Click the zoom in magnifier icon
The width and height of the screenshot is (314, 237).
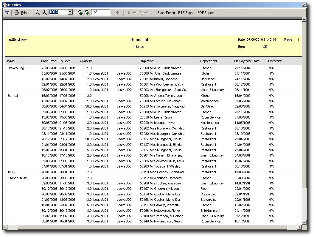point(45,13)
